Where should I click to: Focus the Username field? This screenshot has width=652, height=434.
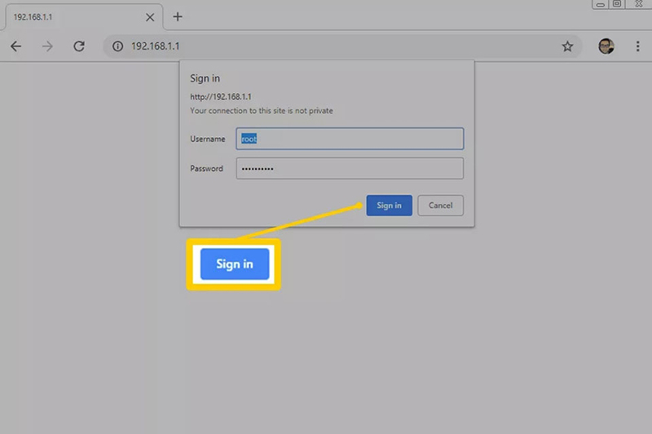[x=350, y=139]
